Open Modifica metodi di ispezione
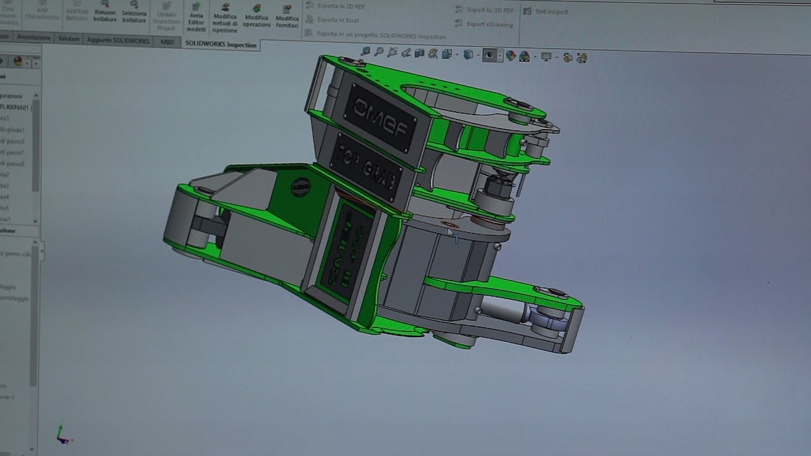The height and width of the screenshot is (456, 811). 225,19
